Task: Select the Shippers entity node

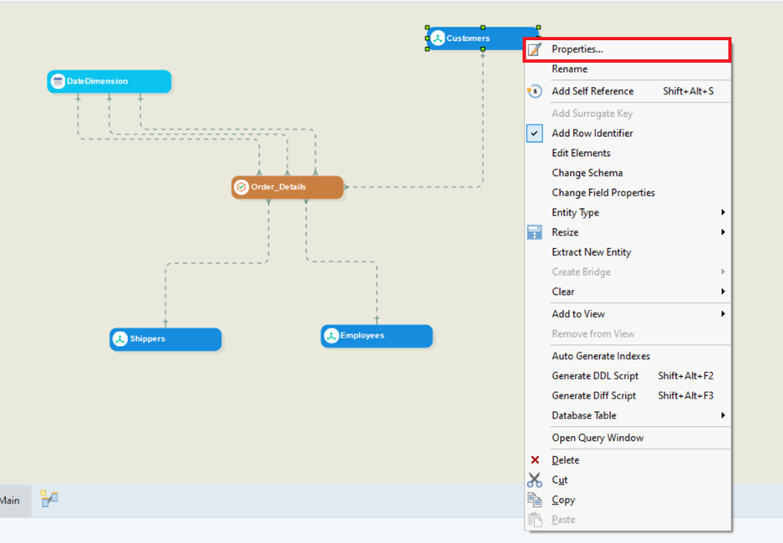Action: tap(165, 339)
